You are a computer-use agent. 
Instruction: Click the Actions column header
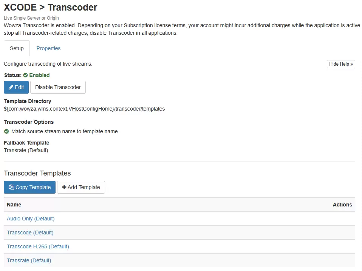click(x=342, y=205)
